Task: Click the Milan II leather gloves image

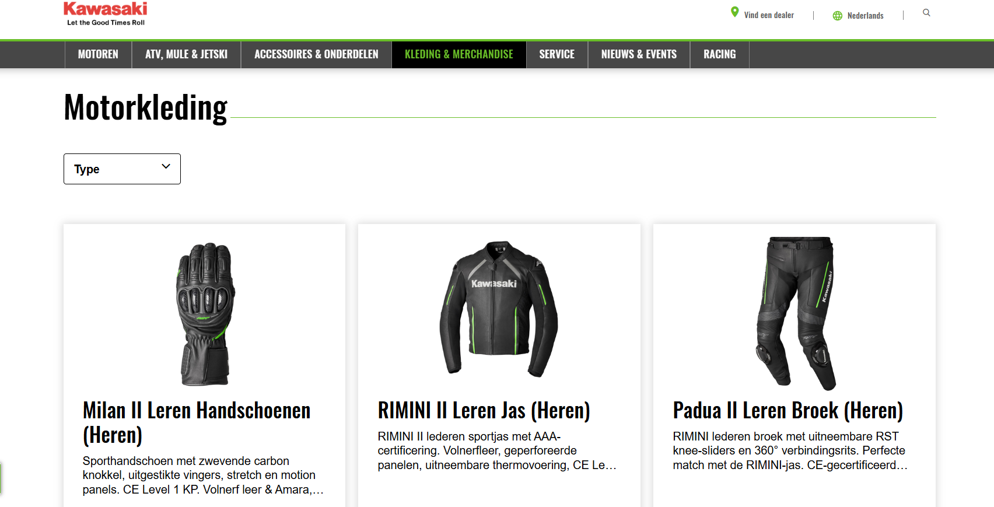Action: click(x=205, y=314)
